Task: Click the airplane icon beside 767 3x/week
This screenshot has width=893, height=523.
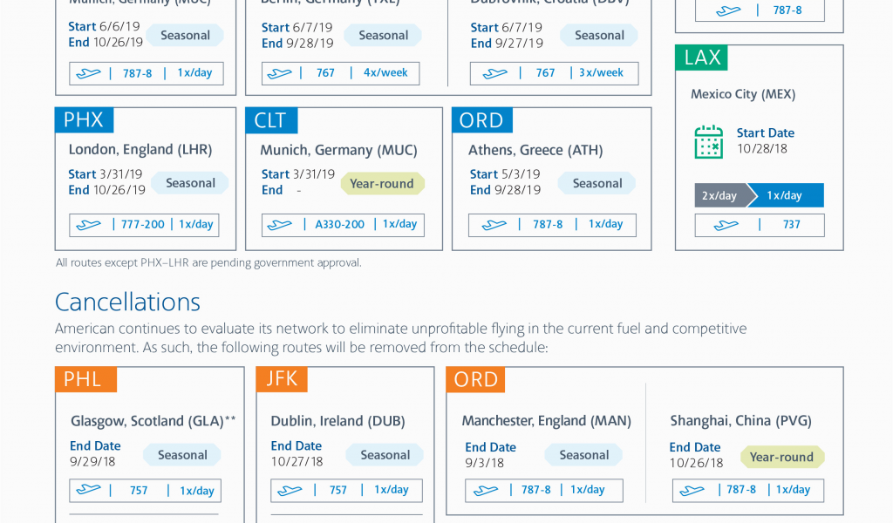Action: pyautogui.click(x=495, y=73)
